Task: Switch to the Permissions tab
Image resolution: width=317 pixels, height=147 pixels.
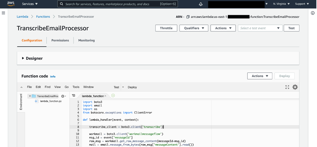Action: pyautogui.click(x=60, y=40)
